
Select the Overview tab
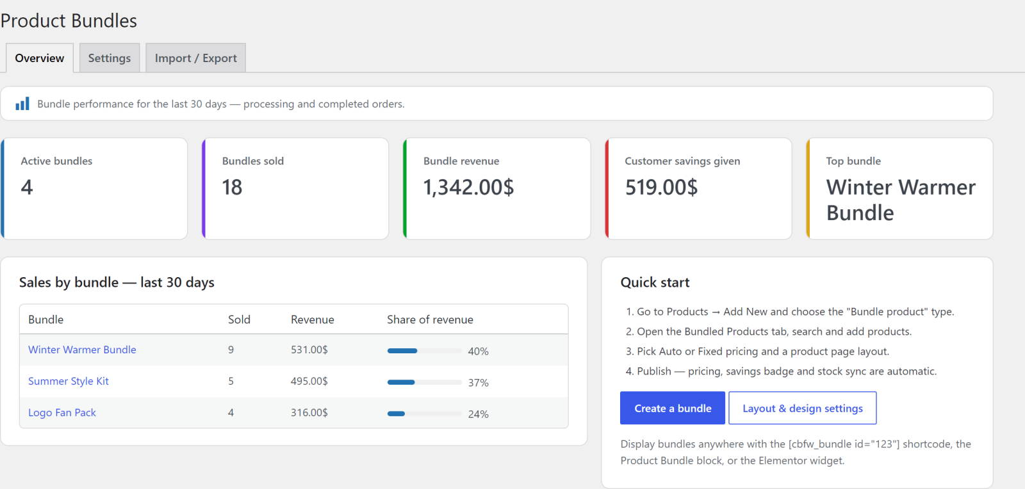coord(40,58)
